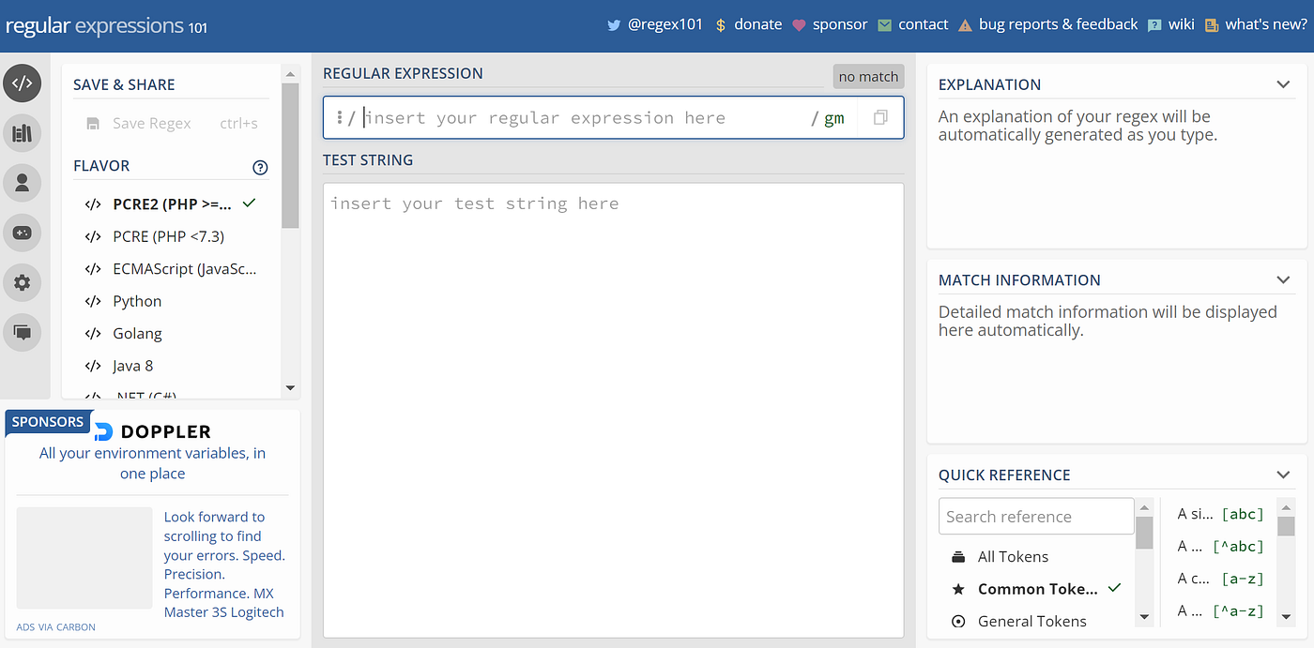Image resolution: width=1314 pixels, height=648 pixels.
Task: Click the contact envelope icon
Action: [884, 25]
